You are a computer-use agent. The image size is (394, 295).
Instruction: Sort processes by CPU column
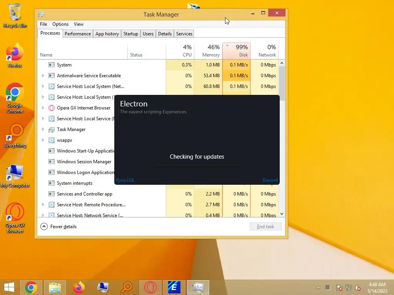point(180,51)
